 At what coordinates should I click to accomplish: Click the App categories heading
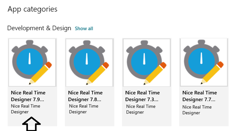[x=32, y=9]
